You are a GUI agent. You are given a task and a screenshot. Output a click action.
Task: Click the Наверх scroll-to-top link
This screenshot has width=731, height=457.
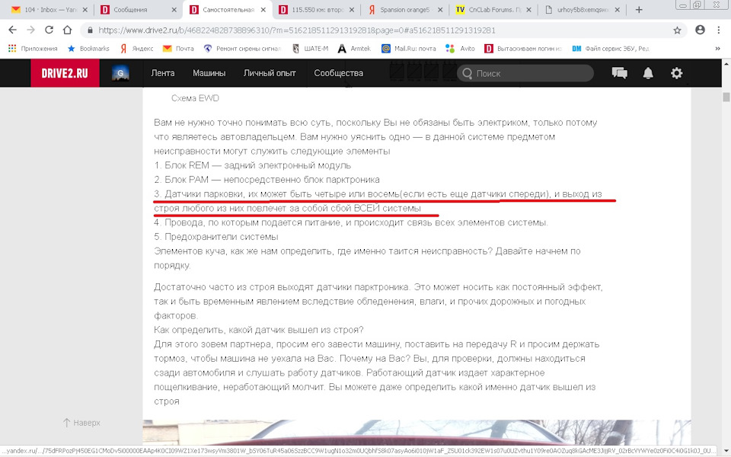click(x=81, y=423)
